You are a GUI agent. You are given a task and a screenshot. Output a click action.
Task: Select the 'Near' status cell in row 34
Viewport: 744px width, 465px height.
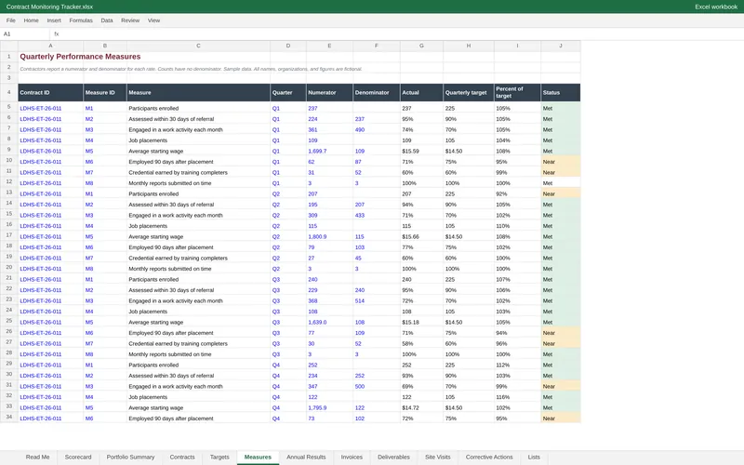click(x=561, y=418)
